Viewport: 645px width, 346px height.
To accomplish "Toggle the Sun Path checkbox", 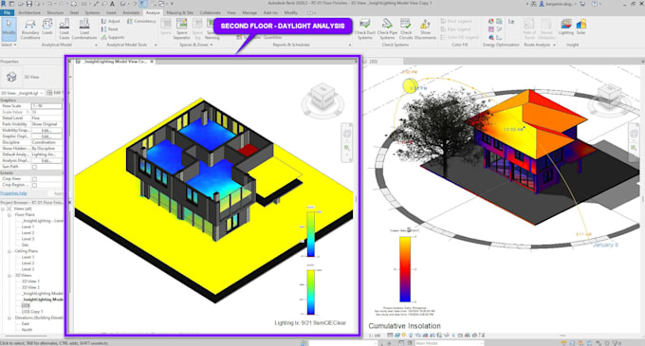I will 34,167.
